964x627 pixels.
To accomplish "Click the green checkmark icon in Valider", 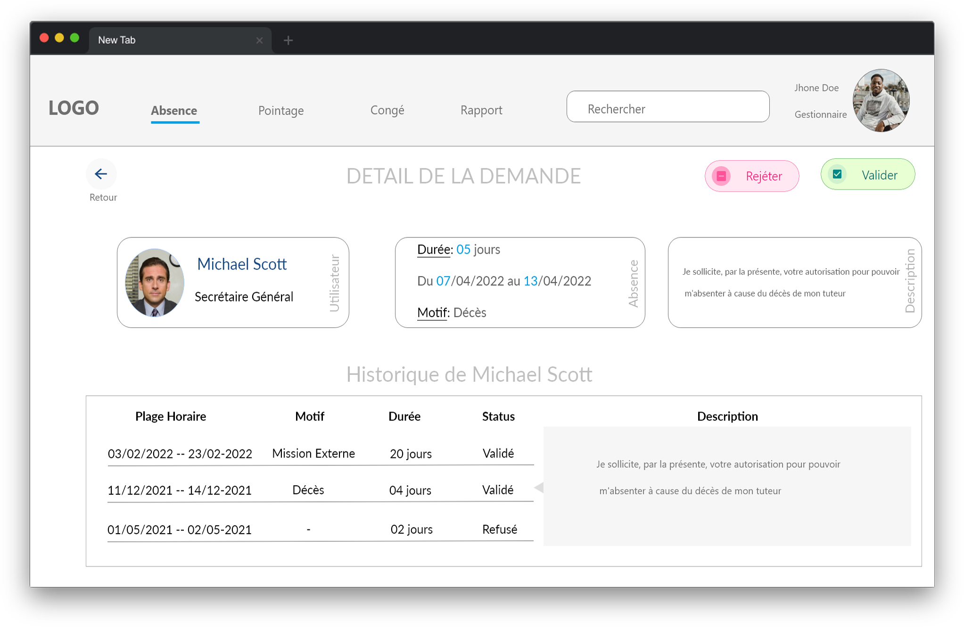I will click(837, 174).
